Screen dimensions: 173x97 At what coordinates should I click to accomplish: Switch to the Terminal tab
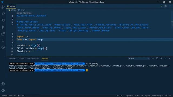pos(45,58)
